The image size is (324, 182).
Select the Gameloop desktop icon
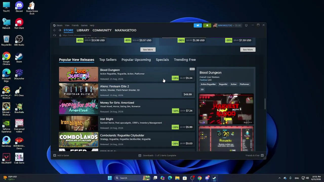[x=6, y=142]
